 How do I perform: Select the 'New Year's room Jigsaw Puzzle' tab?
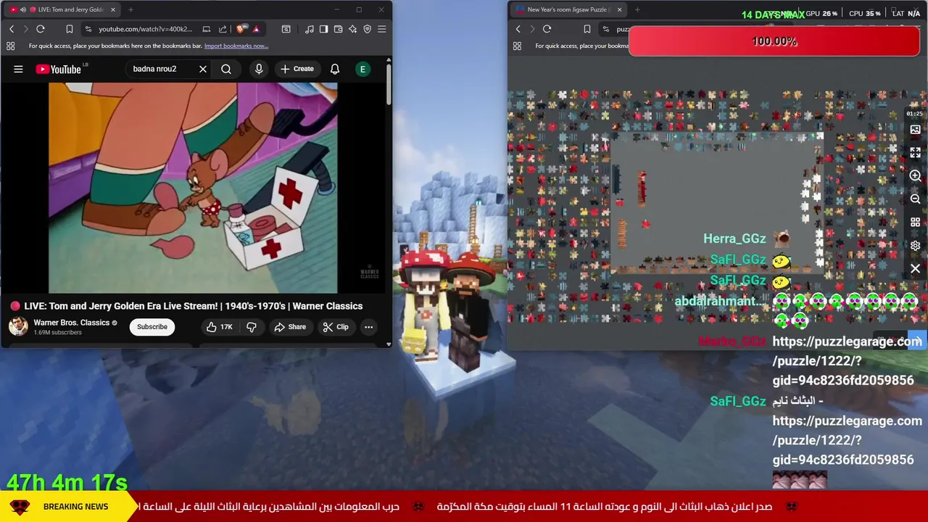click(x=567, y=9)
